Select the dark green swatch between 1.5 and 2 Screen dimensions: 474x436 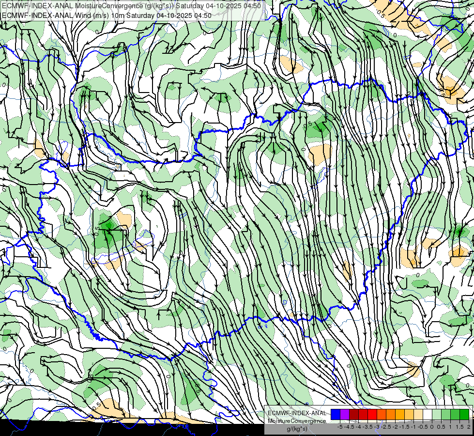[x=464, y=414]
